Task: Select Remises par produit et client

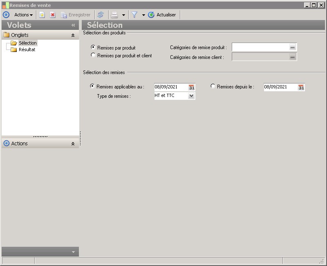Action: click(x=93, y=55)
